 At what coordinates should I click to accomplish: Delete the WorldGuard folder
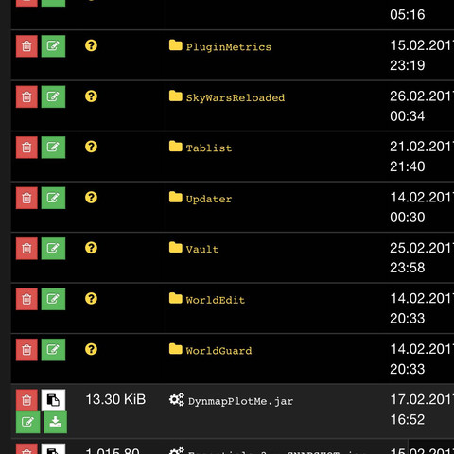(26, 350)
